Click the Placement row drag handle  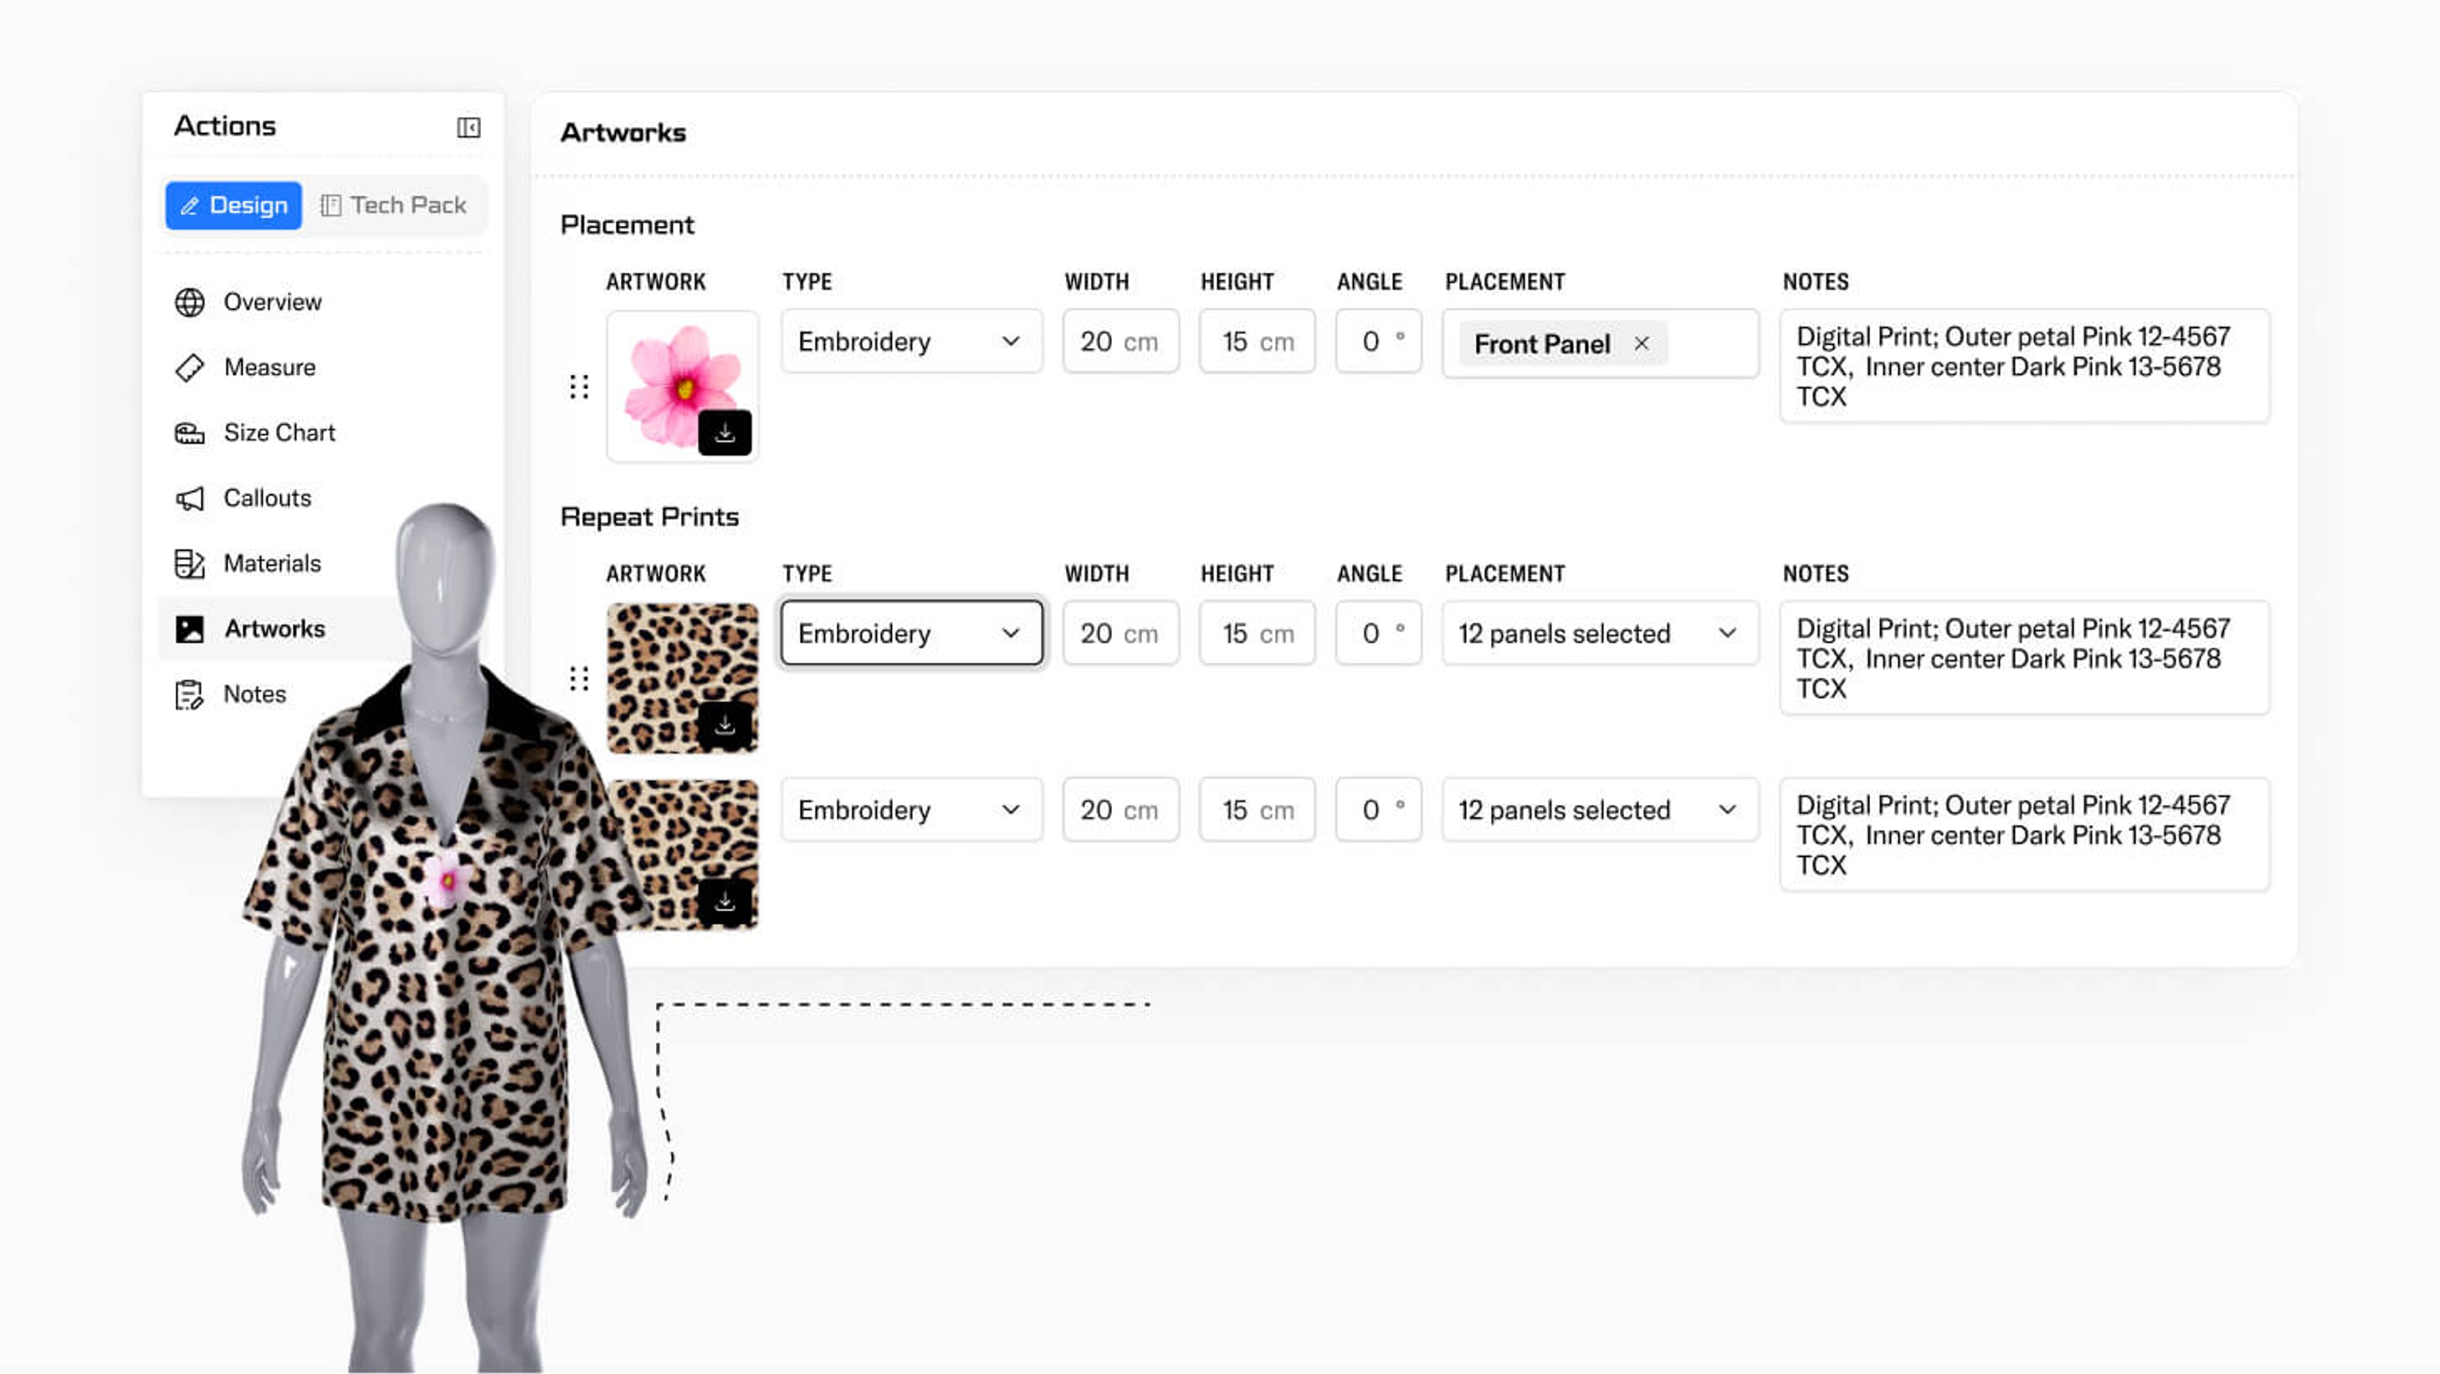pyautogui.click(x=579, y=386)
